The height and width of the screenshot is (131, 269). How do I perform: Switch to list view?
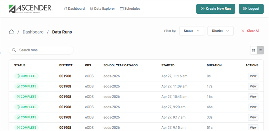click(x=260, y=50)
